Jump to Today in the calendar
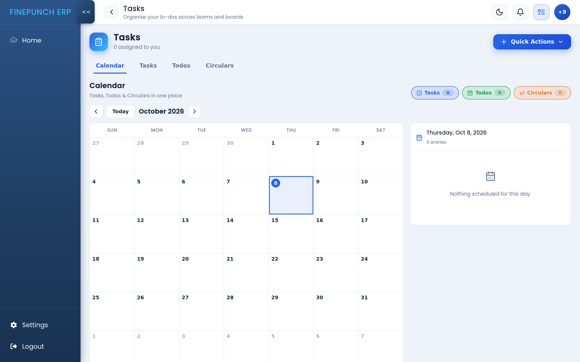The image size is (580, 362). (120, 111)
